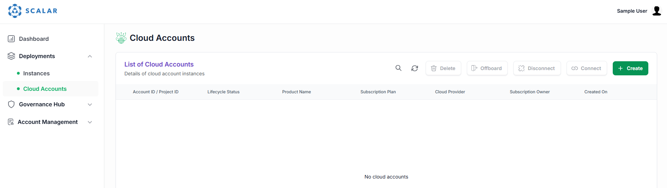Click the List of Cloud Accounts title
The height and width of the screenshot is (188, 667).
tap(159, 64)
